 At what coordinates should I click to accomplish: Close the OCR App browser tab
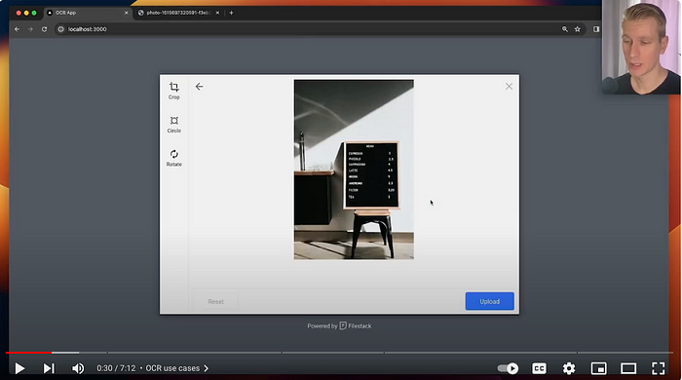pyautogui.click(x=126, y=13)
